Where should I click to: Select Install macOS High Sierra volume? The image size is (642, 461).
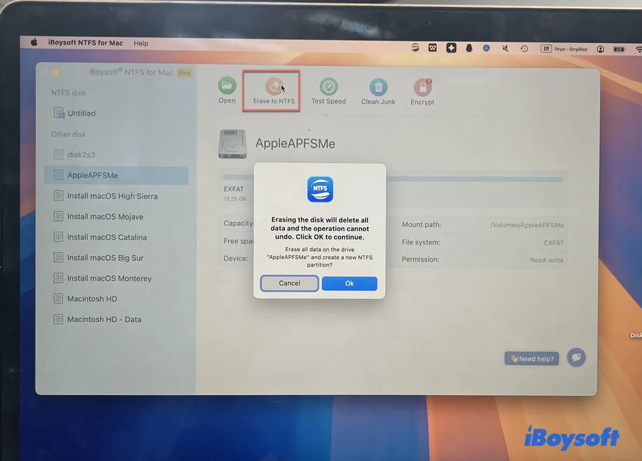pyautogui.click(x=116, y=196)
